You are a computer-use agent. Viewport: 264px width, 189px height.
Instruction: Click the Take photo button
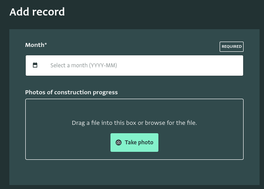point(134,143)
